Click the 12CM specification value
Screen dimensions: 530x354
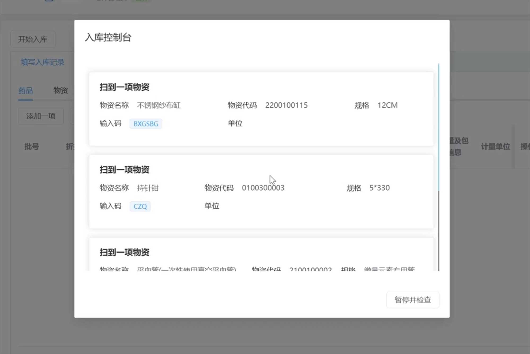(387, 105)
